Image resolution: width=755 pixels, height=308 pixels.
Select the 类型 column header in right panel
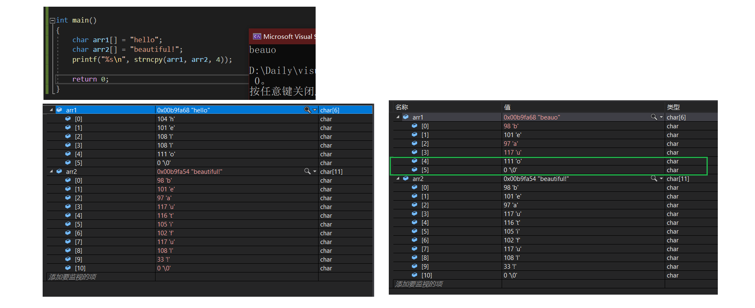click(x=673, y=107)
